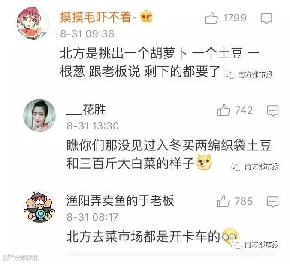Click the doge emoji after 大白菜的样子

tap(204, 163)
